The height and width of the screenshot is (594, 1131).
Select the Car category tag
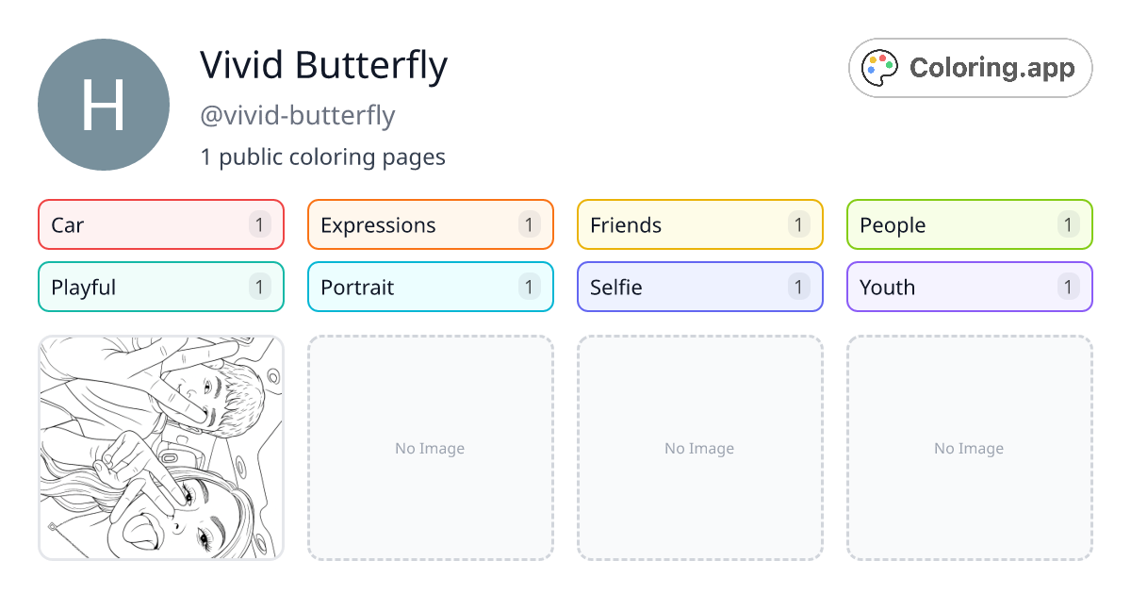160,224
